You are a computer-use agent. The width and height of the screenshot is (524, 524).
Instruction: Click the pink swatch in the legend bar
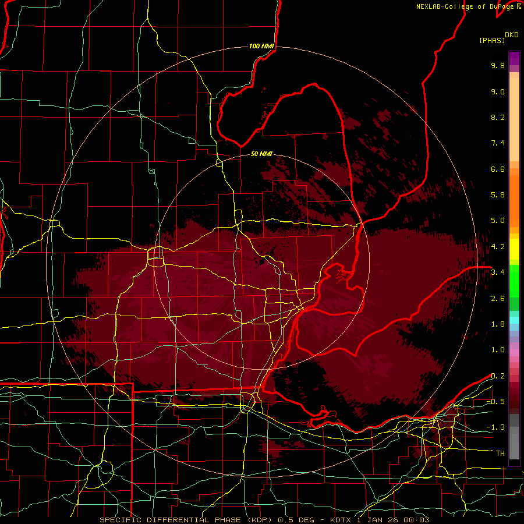(514, 353)
